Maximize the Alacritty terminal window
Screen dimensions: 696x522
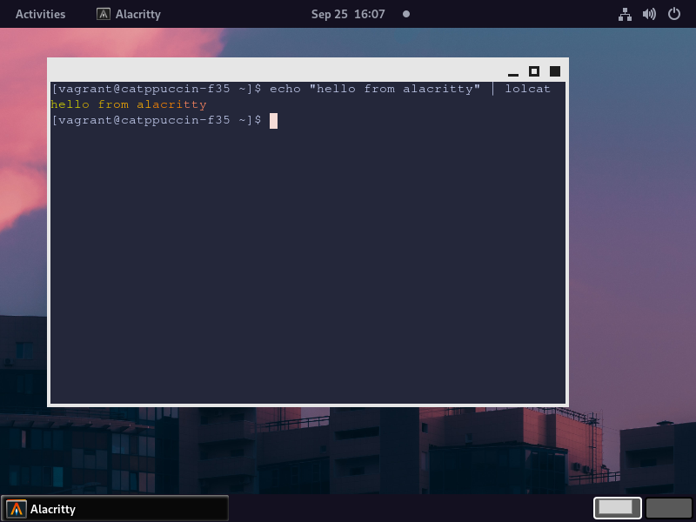[534, 71]
